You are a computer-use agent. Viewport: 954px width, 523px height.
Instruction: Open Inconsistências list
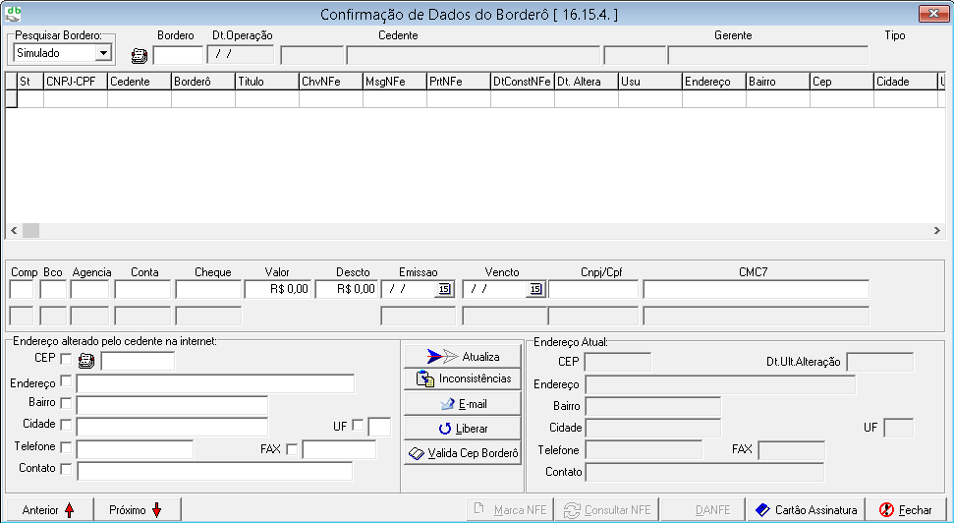(x=462, y=378)
